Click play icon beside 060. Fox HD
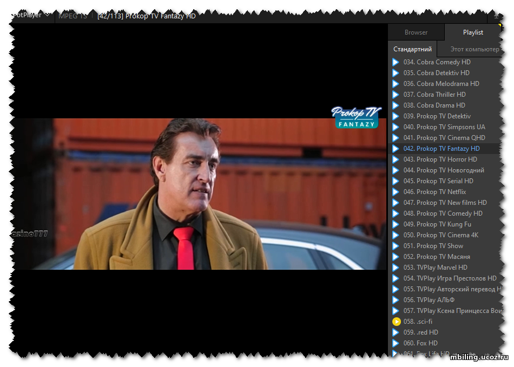Viewport: 514px width, 367px height. pos(396,343)
